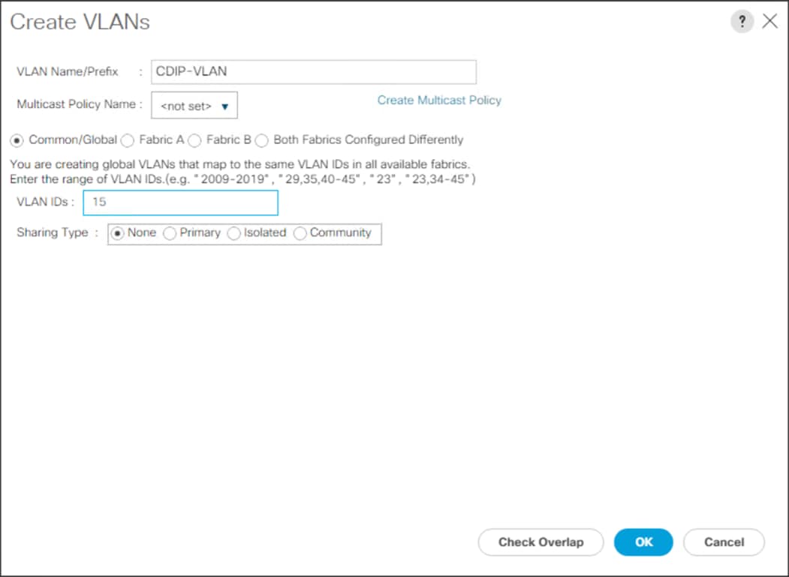Set Sharing Type to Primary
Image resolution: width=789 pixels, height=577 pixels.
click(x=170, y=233)
